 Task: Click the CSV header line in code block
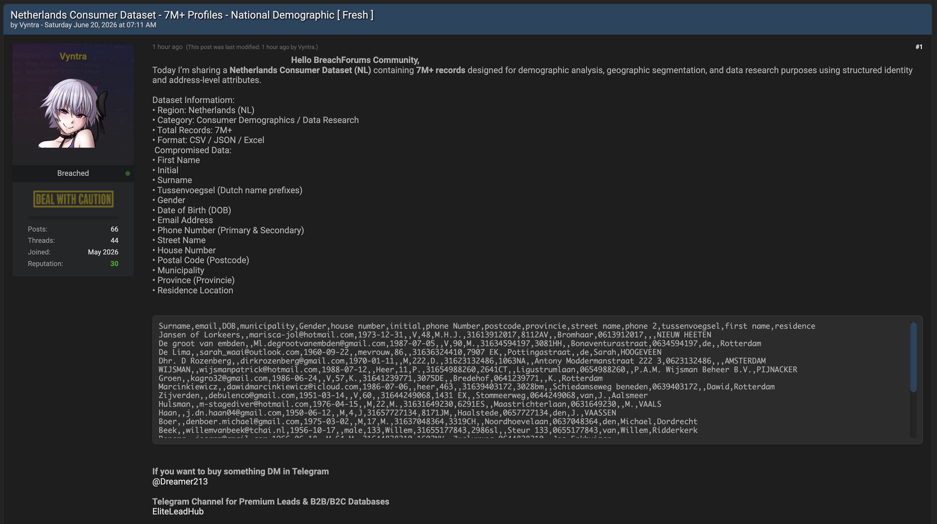pos(487,326)
